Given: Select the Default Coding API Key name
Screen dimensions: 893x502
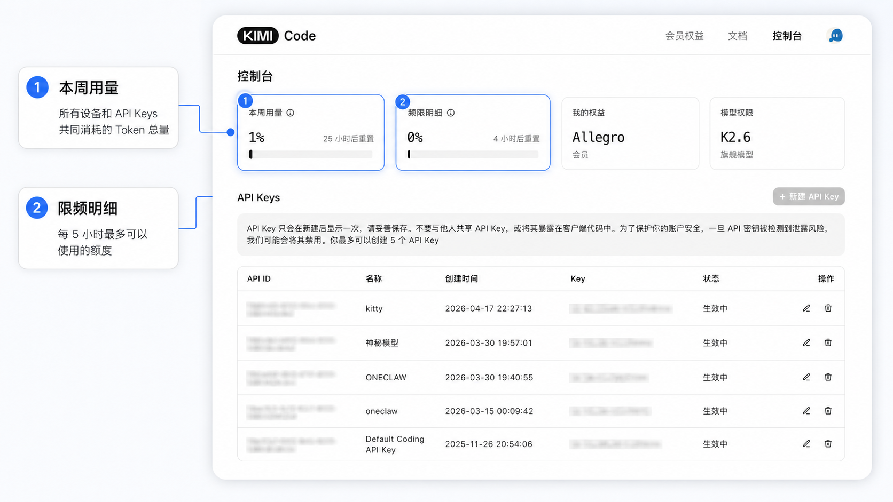Looking at the screenshot, I should pyautogui.click(x=395, y=444).
